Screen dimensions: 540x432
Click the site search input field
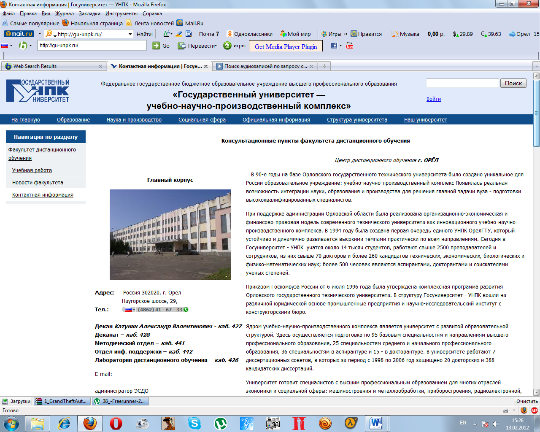(462, 83)
